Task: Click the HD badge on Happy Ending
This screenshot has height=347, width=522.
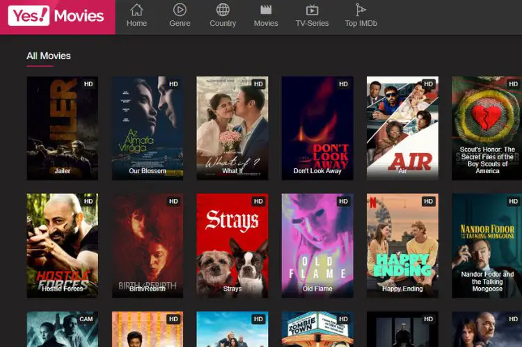Action: click(x=429, y=201)
